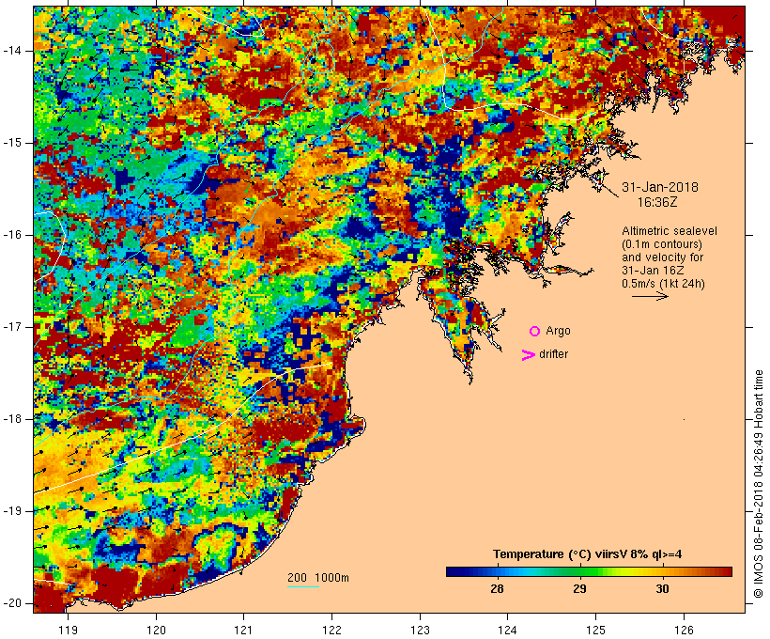
Task: Click the latitude label '-19'
Action: [x=12, y=511]
